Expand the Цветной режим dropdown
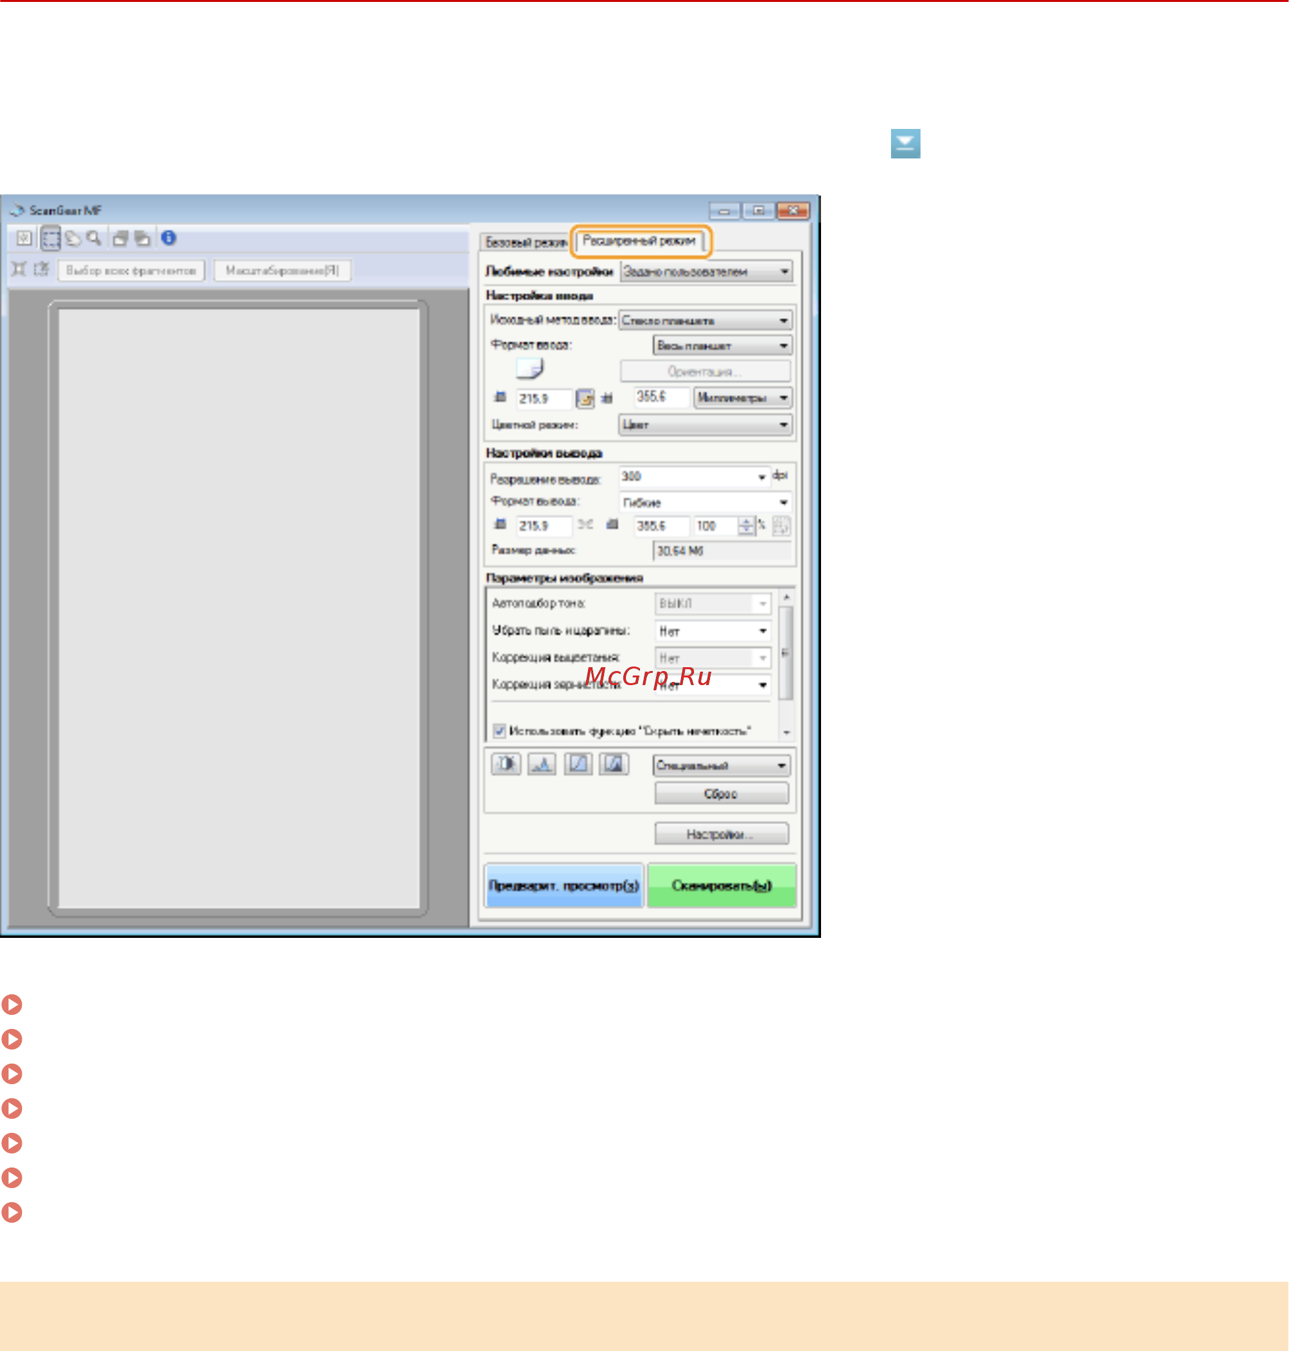Screen dimensions: 1289x1351 coord(705,425)
